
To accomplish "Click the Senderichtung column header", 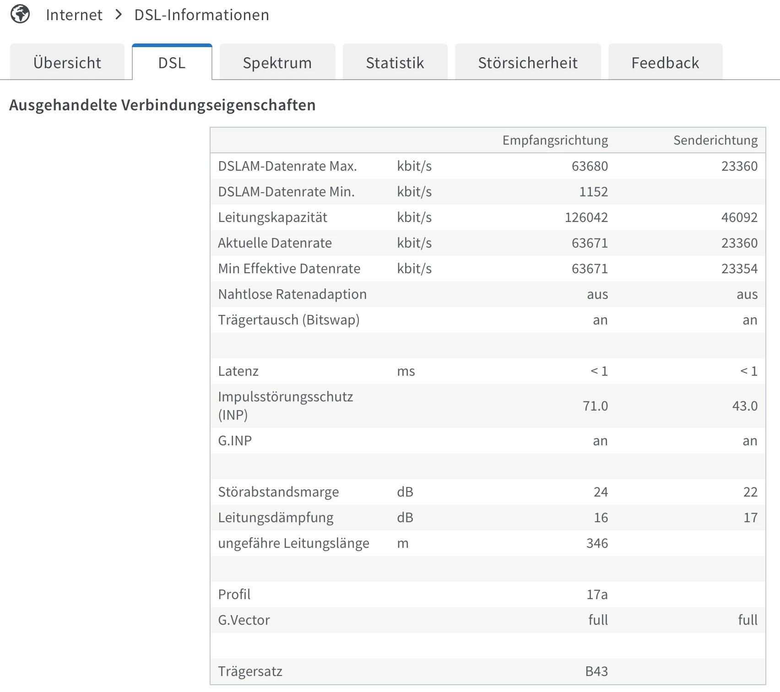I will 715,141.
